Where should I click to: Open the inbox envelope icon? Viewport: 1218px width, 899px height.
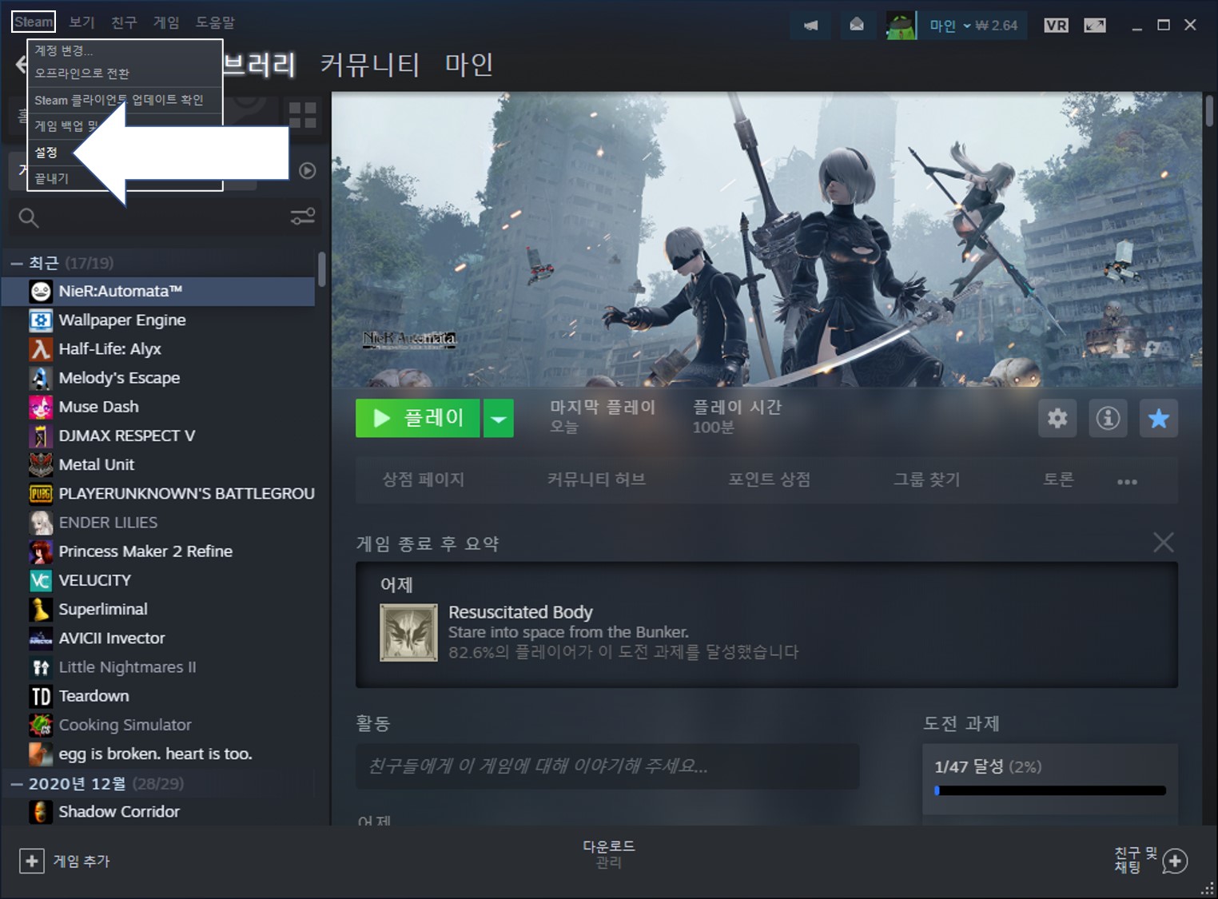(857, 25)
